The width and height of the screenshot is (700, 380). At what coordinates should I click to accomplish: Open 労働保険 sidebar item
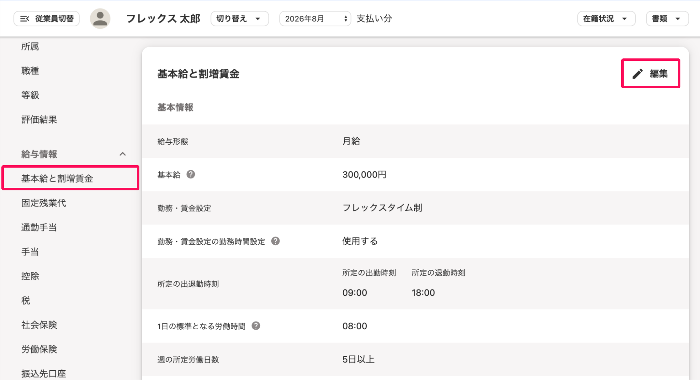39,349
